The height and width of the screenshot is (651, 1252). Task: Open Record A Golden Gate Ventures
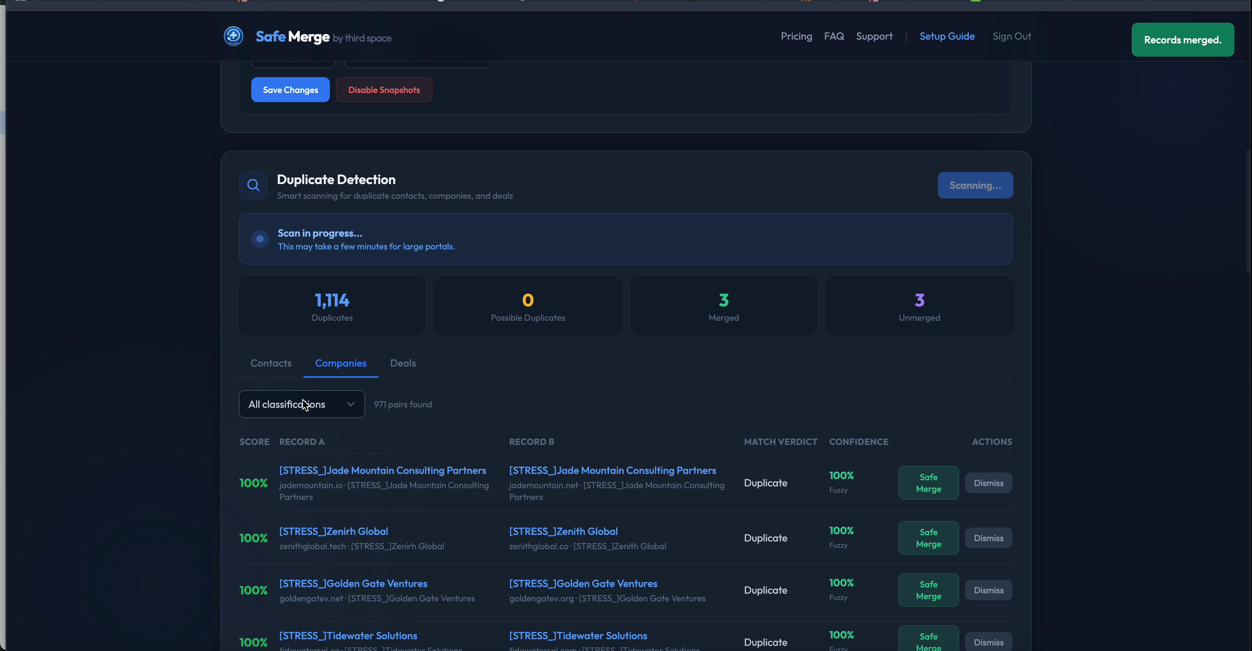point(353,583)
